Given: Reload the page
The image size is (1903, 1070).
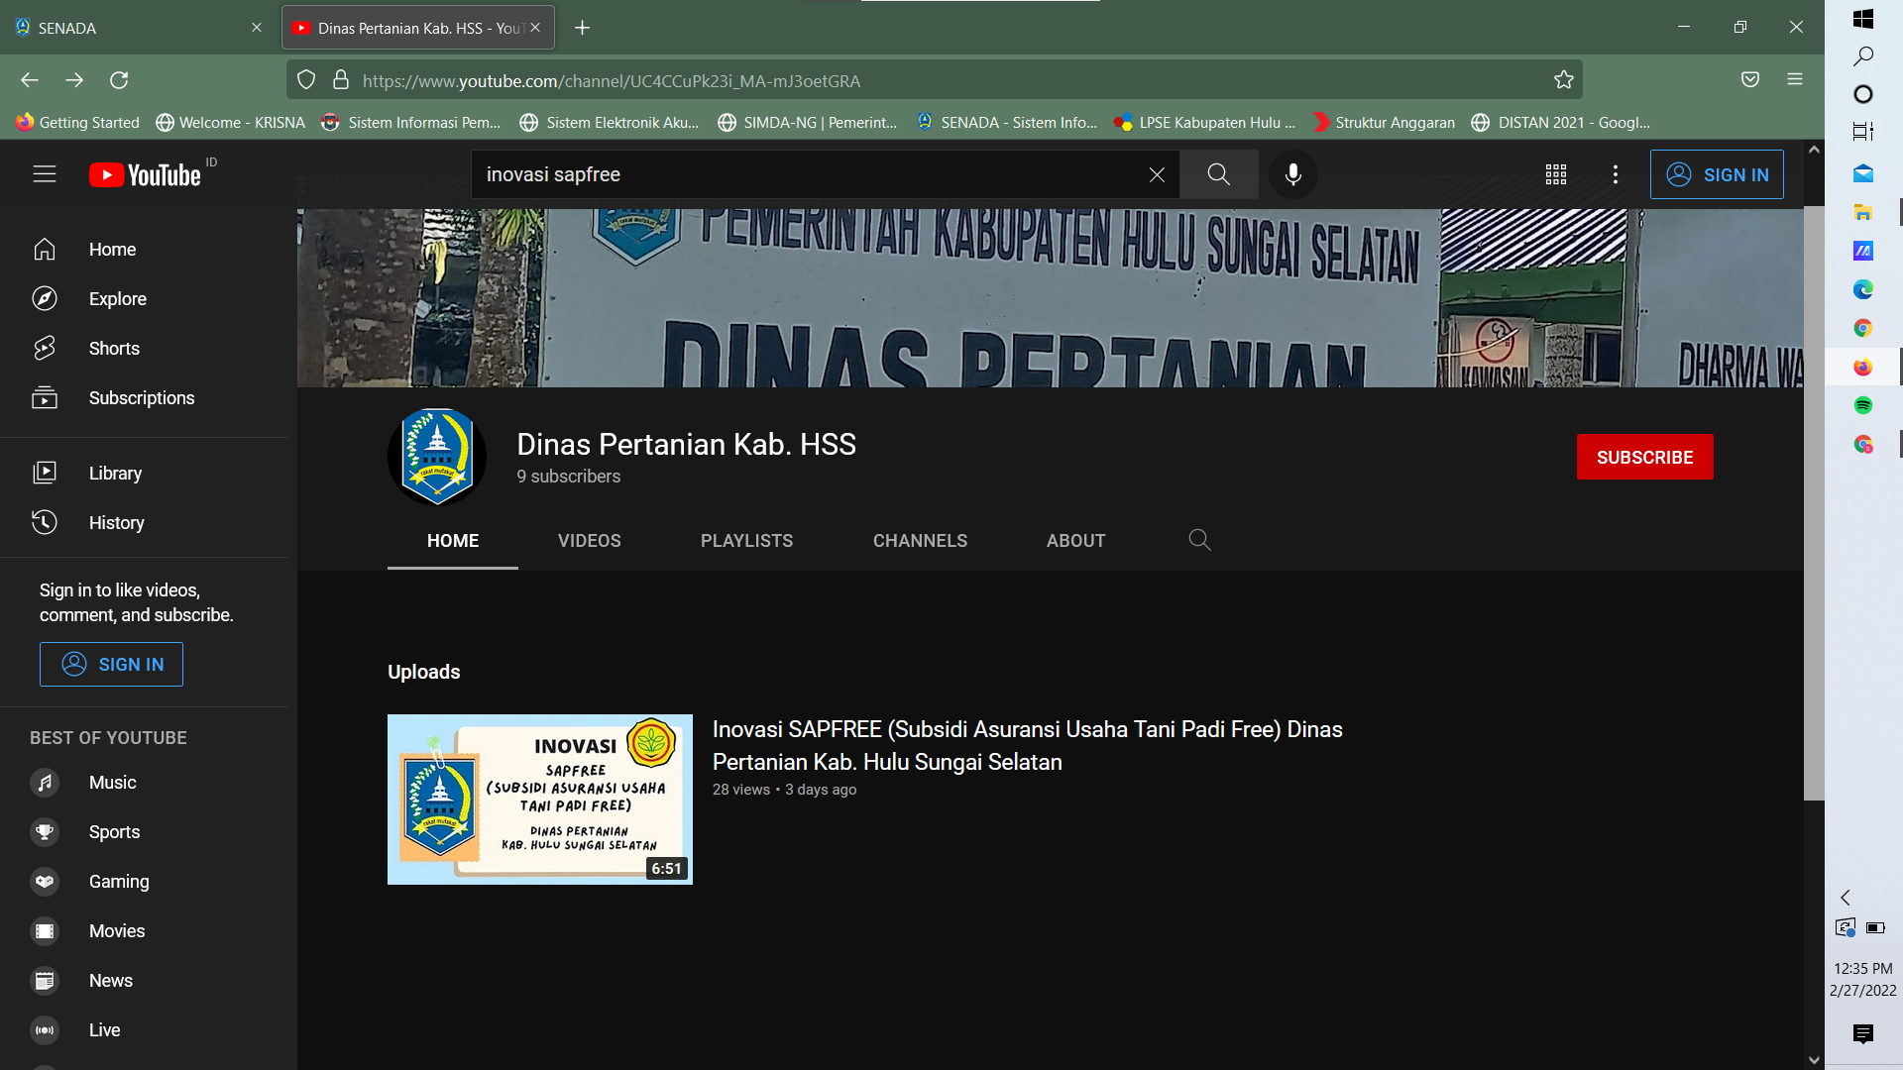Looking at the screenshot, I should tap(119, 80).
